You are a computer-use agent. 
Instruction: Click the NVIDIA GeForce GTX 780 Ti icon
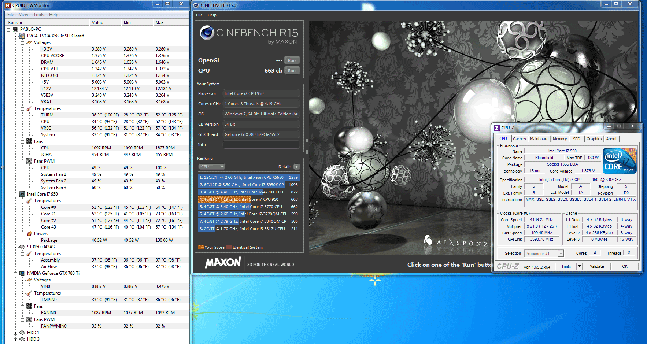click(22, 273)
